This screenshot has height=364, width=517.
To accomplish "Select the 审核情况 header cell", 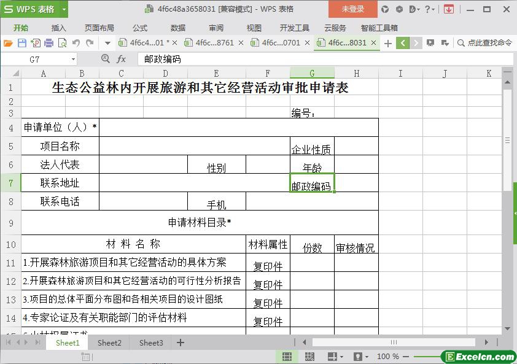I will point(356,244).
